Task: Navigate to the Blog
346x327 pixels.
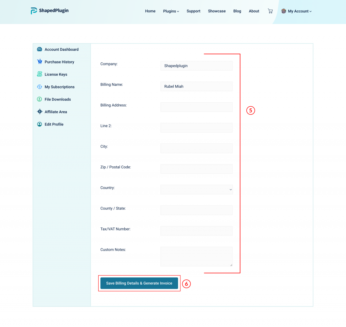Action: point(237,11)
